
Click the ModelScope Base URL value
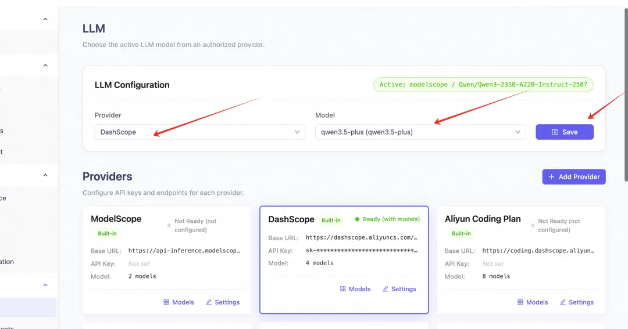184,251
